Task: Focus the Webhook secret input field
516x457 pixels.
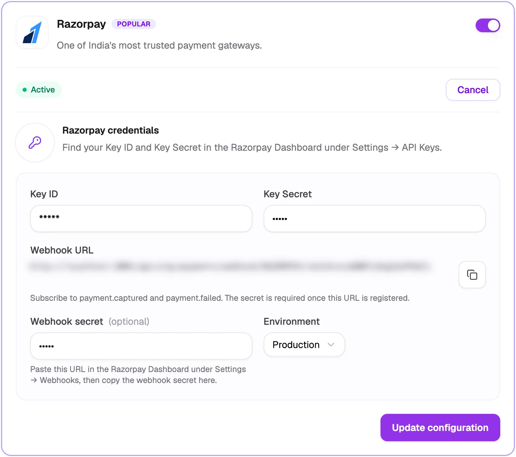Action: 141,346
